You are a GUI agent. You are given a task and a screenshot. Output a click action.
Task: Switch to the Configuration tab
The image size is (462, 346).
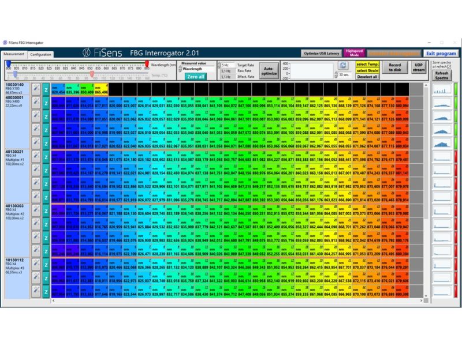tap(39, 54)
